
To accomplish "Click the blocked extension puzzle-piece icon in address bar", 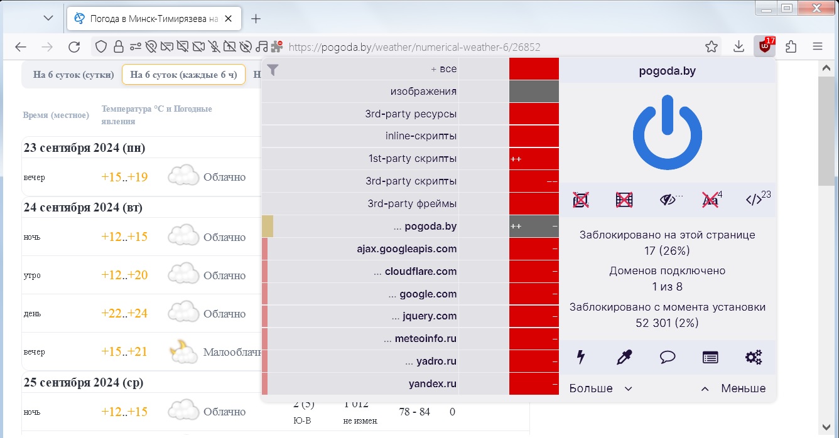I will point(277,46).
